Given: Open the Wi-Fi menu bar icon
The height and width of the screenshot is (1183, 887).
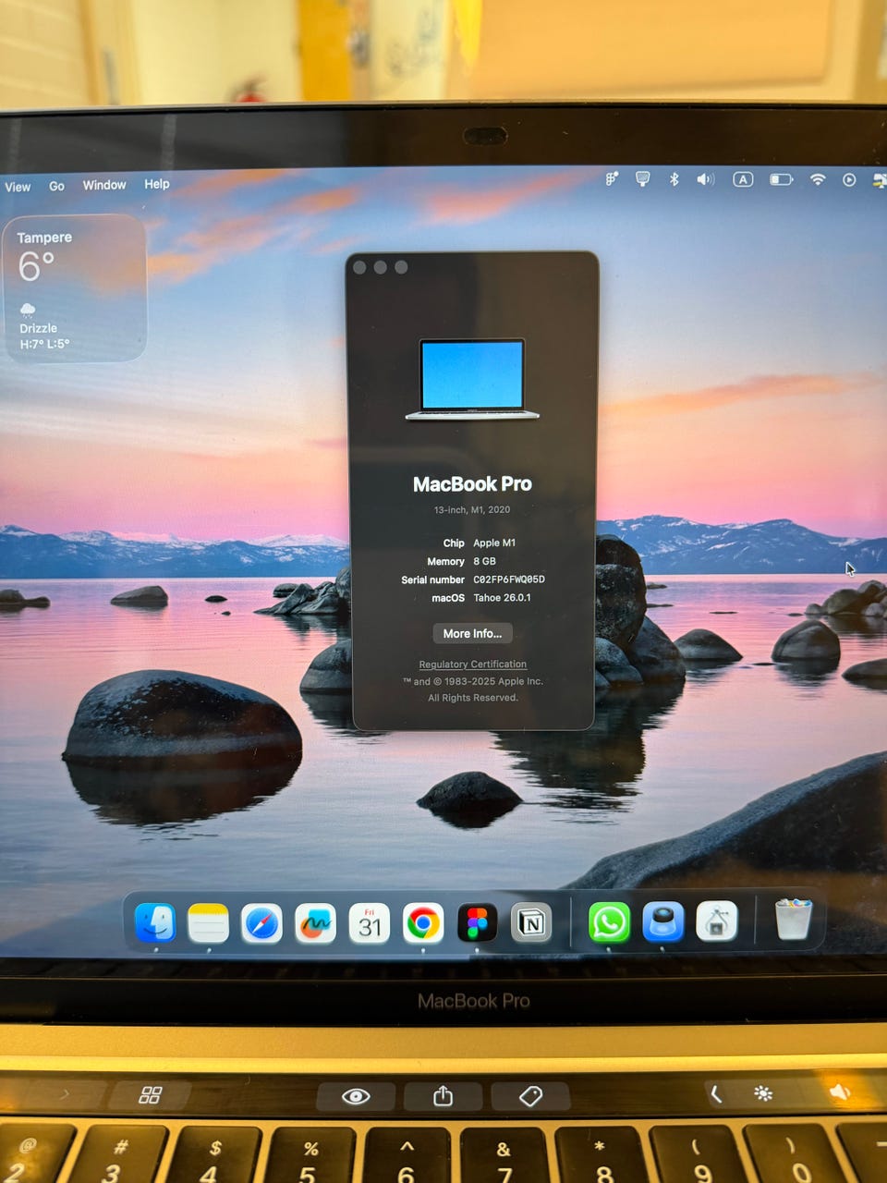Looking at the screenshot, I should [x=818, y=179].
